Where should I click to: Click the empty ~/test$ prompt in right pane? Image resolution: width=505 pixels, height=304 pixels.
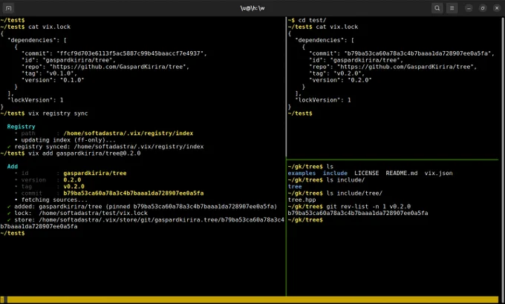pyautogui.click(x=300, y=113)
